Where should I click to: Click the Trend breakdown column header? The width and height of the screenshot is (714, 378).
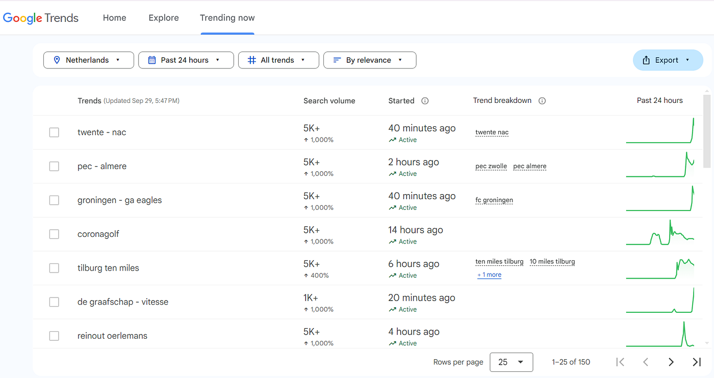(x=502, y=101)
